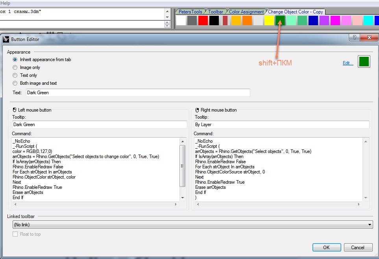
Task: Select Both image and text option
Action: coord(15,83)
